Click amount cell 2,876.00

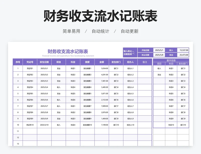[102, 112]
